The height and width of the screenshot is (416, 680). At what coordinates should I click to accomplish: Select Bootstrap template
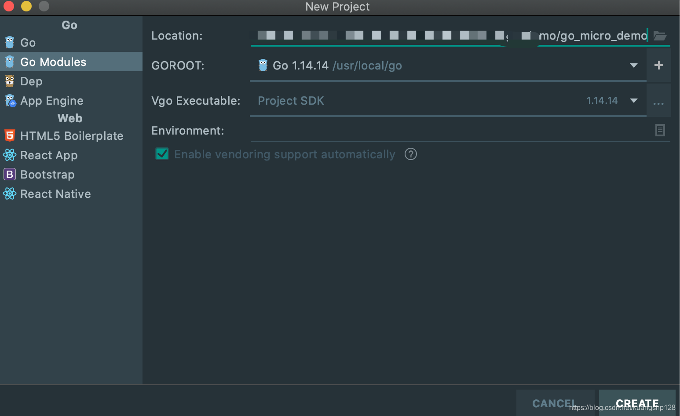[x=71, y=175]
